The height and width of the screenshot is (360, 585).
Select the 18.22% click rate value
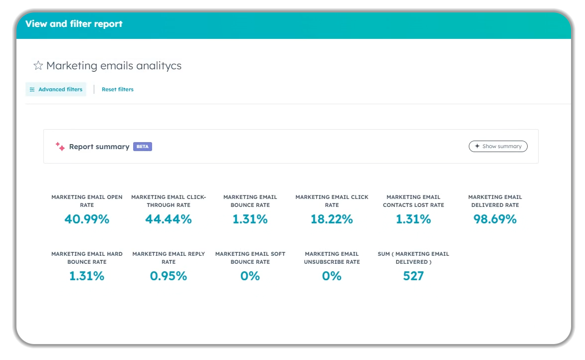[332, 219]
